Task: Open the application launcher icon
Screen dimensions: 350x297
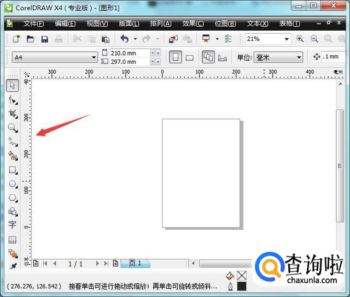Action: point(206,39)
